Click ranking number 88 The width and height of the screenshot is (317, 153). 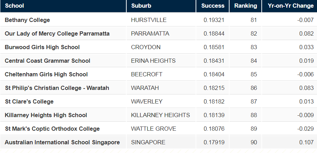[x=254, y=115]
